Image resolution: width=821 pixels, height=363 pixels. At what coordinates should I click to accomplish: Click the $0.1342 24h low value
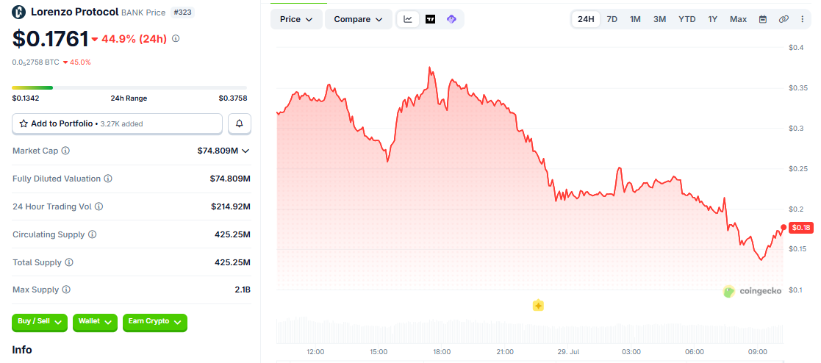[x=26, y=98]
